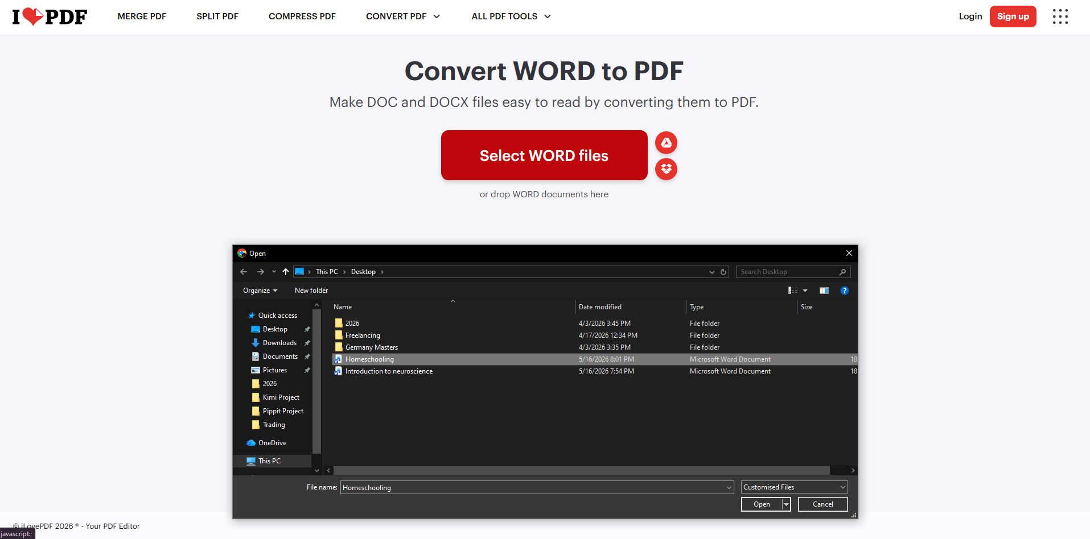The image size is (1090, 539).
Task: Click the Sign up button
Action: (x=1013, y=16)
